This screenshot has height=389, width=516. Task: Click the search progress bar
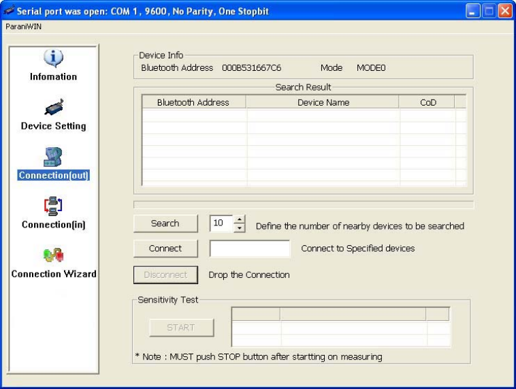coord(304,204)
